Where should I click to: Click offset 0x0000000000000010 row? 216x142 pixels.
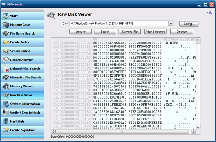(x=72, y=47)
